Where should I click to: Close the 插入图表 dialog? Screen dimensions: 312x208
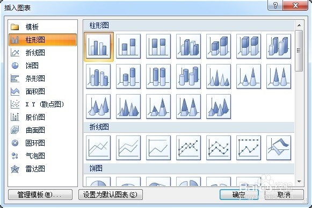click(295, 5)
